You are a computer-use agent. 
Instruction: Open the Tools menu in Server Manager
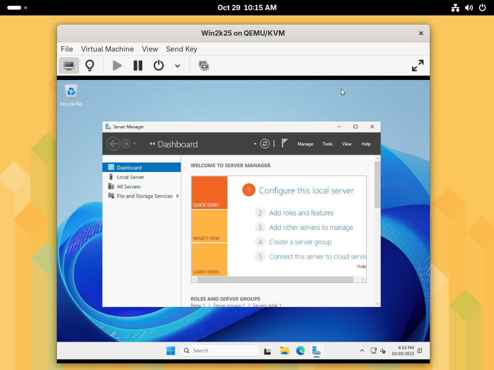tap(327, 144)
